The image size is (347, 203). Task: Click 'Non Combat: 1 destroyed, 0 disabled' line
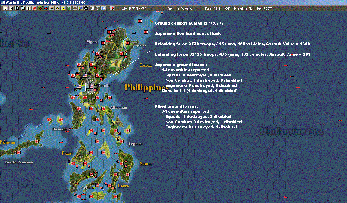[x=203, y=80]
